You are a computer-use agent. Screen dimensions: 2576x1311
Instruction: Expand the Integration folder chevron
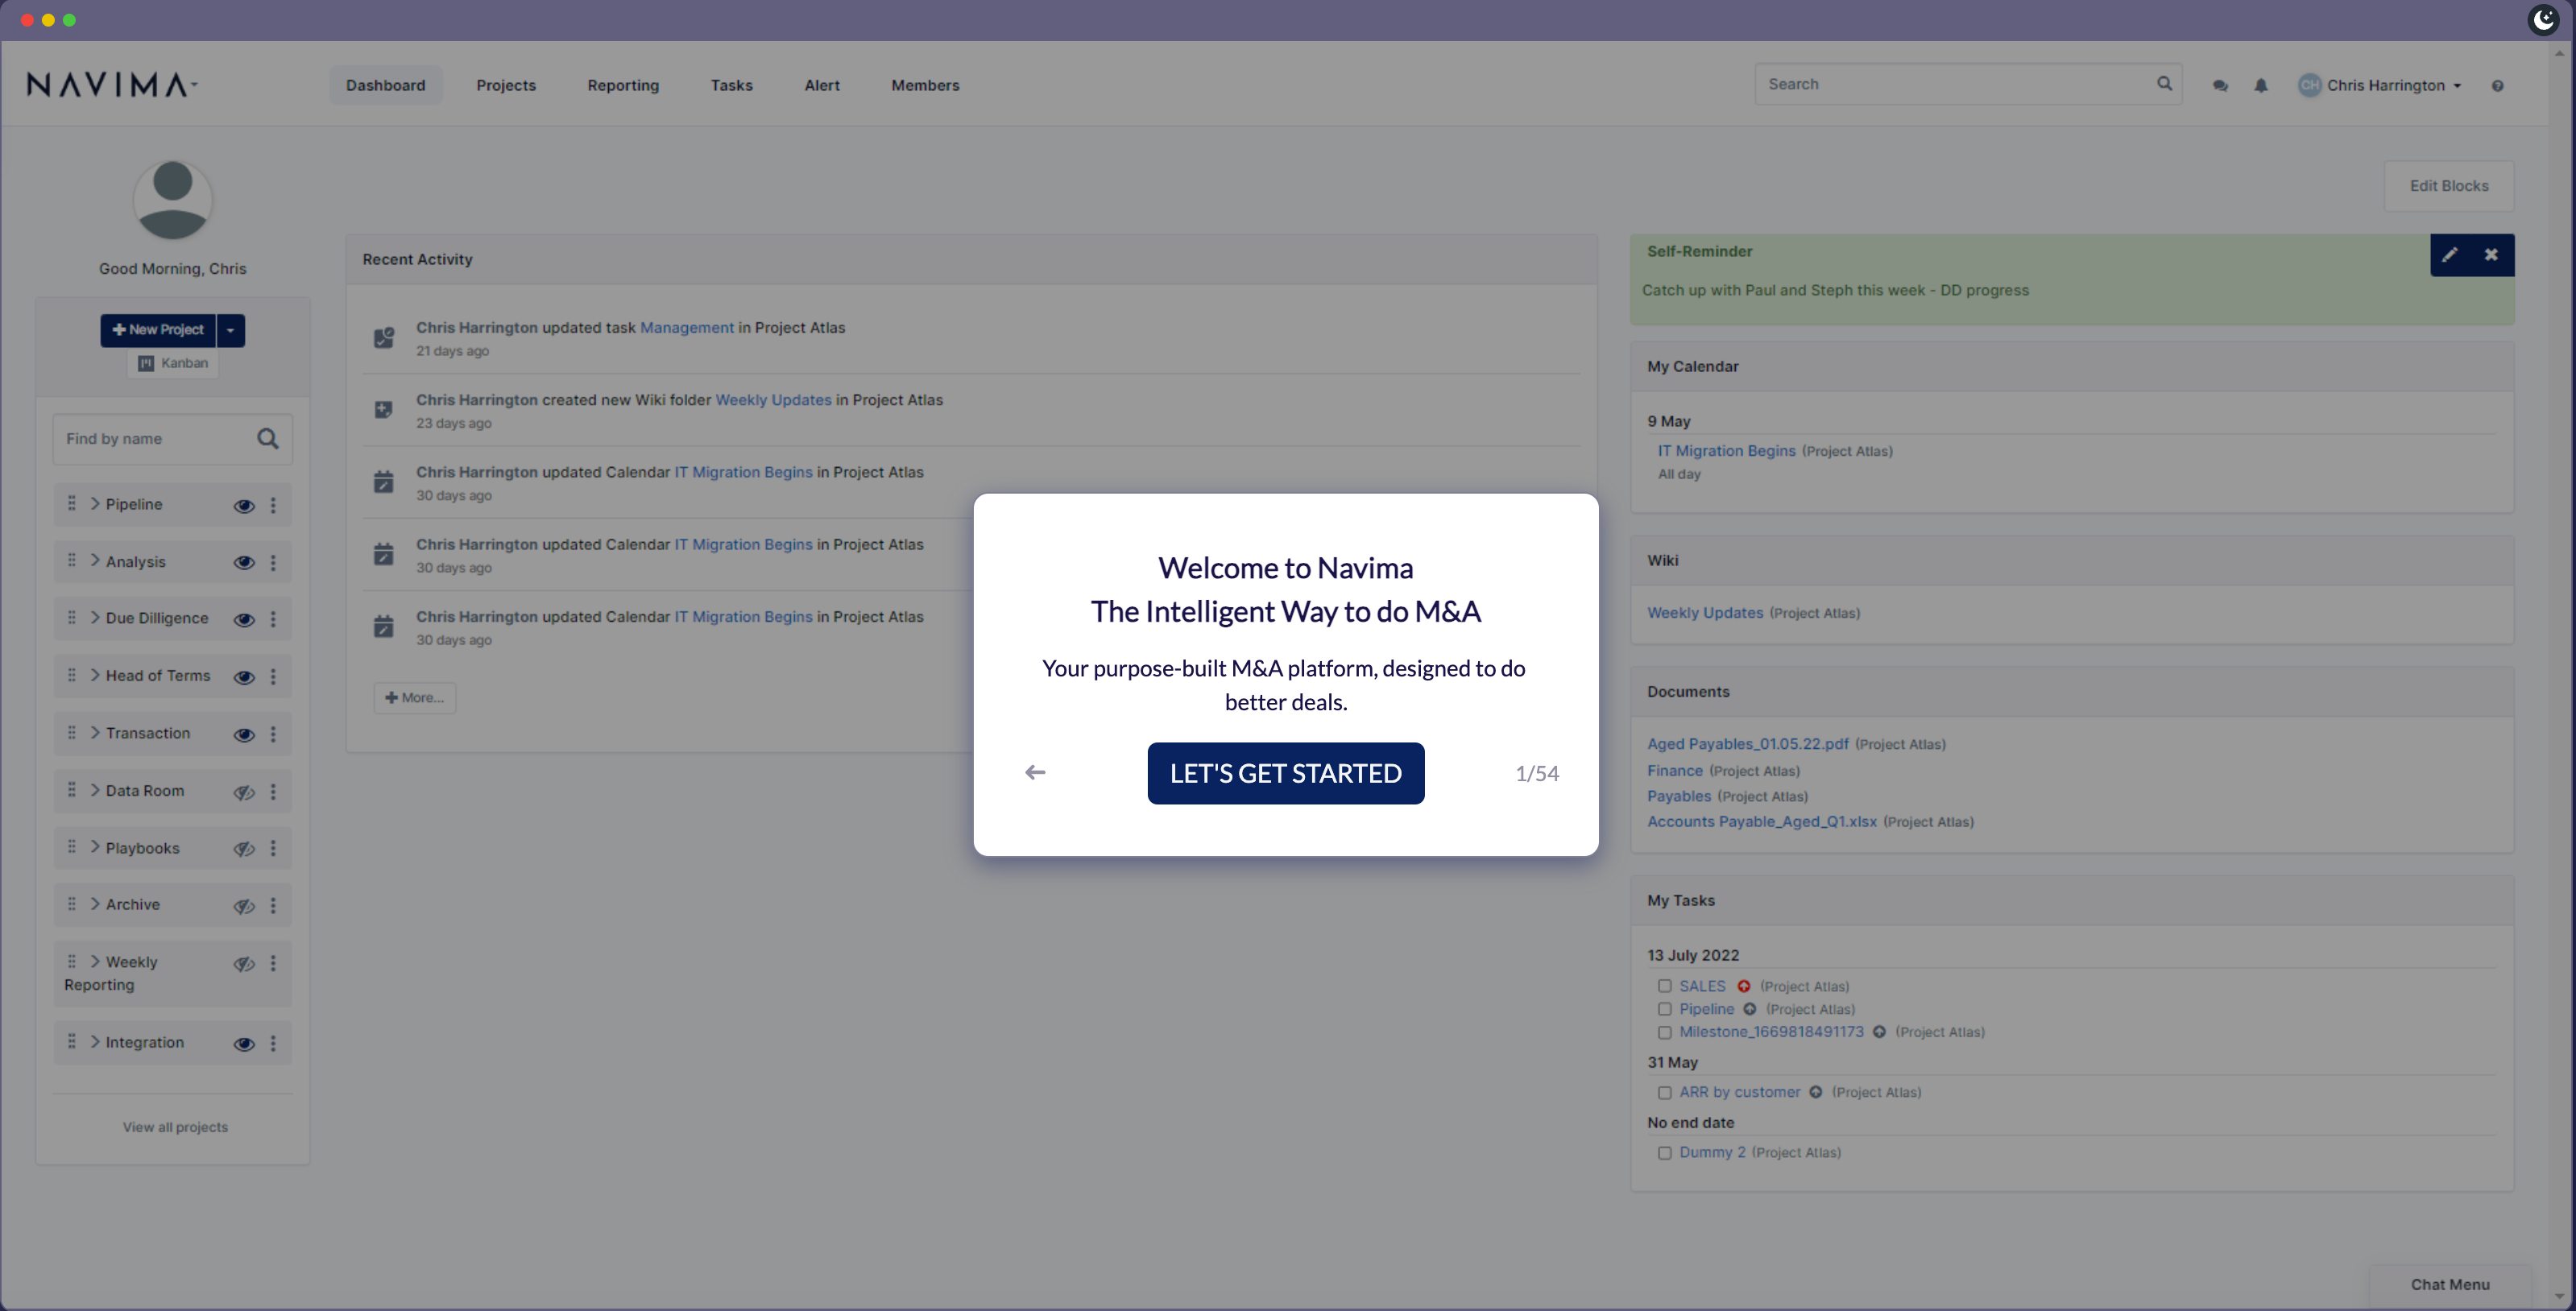pos(95,1042)
